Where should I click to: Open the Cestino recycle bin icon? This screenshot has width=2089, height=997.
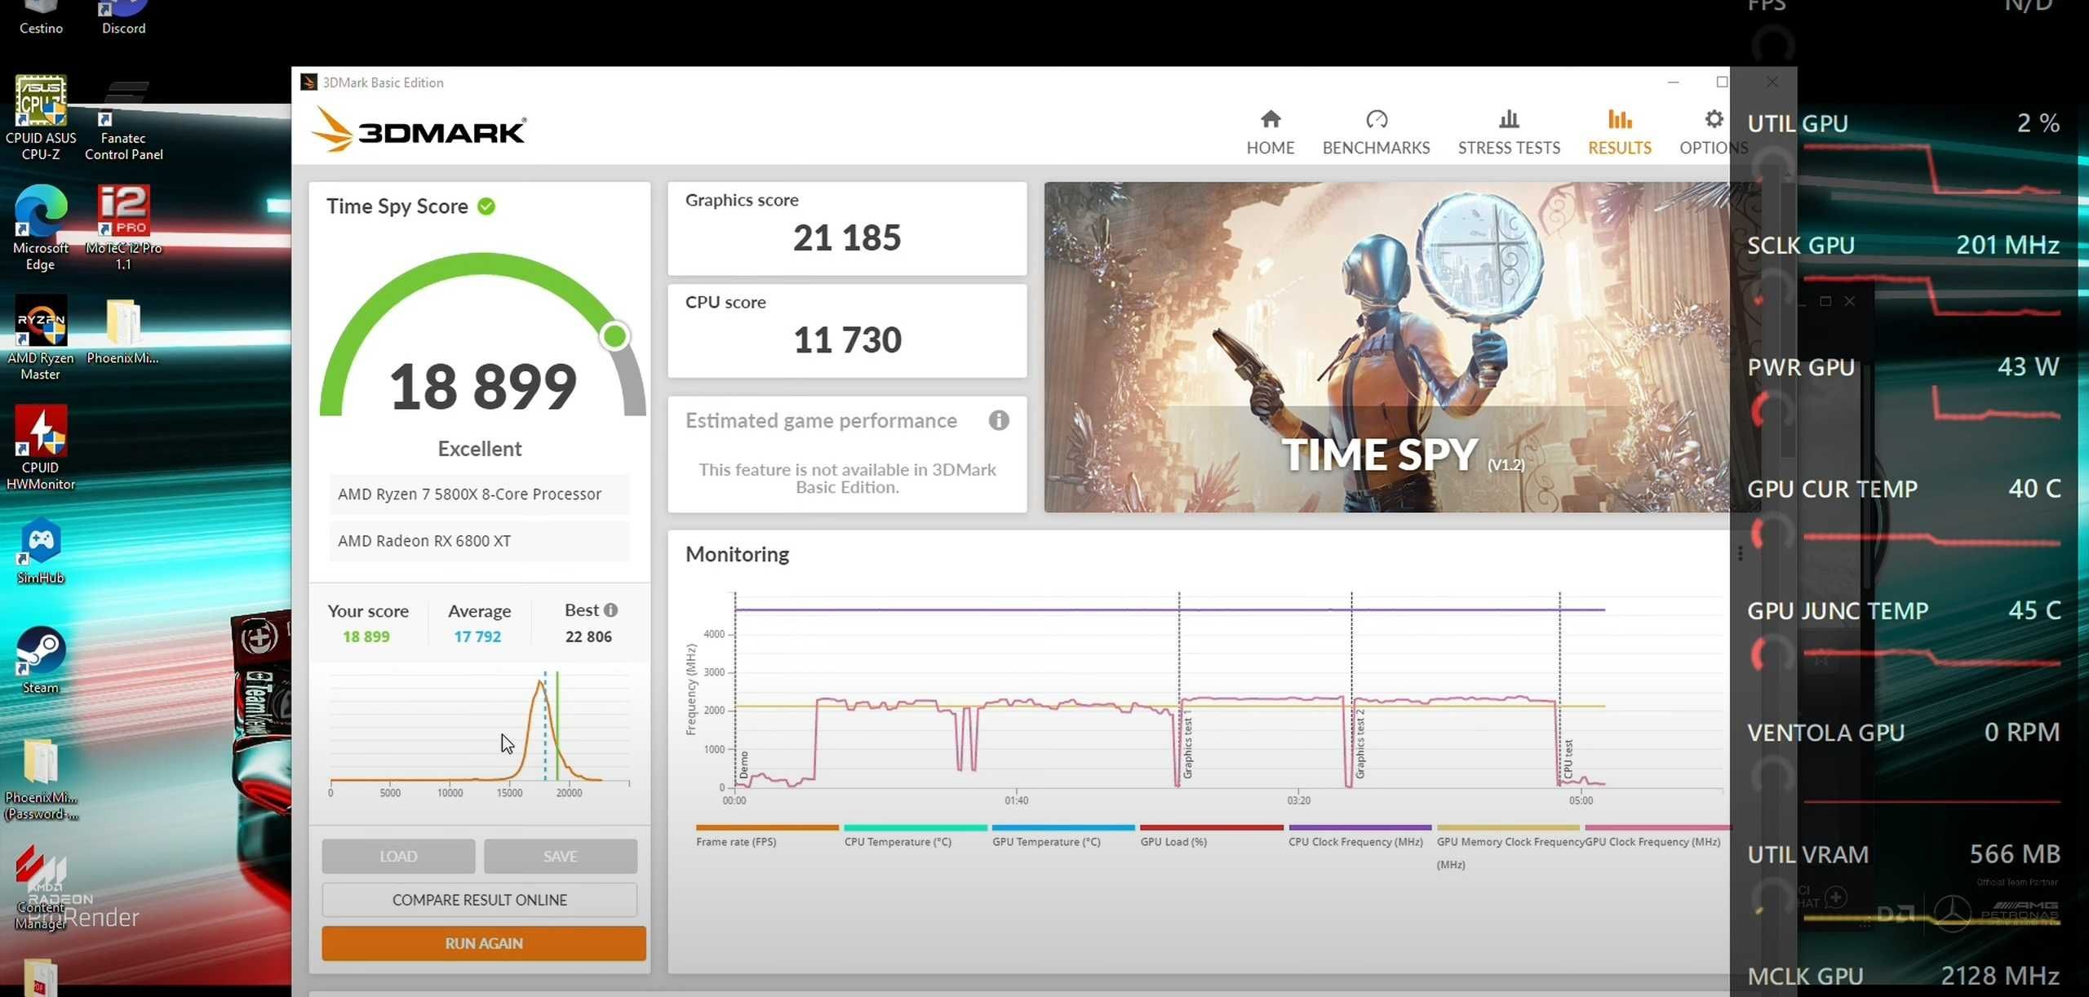pyautogui.click(x=41, y=18)
